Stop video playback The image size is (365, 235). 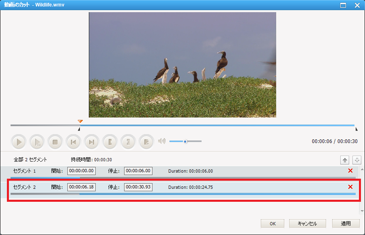click(55, 142)
